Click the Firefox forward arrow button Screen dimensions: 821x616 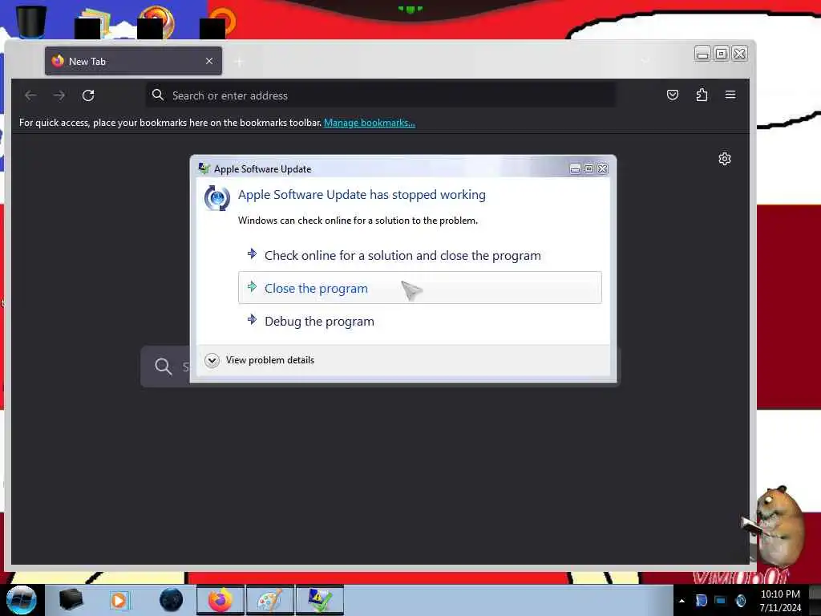coord(59,95)
